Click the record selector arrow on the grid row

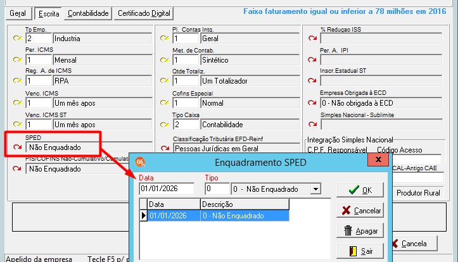tap(143, 216)
